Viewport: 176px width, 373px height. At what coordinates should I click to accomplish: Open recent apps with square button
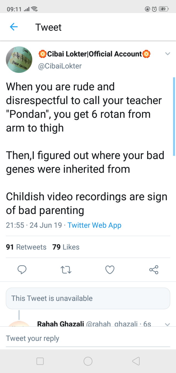[x=40, y=361]
